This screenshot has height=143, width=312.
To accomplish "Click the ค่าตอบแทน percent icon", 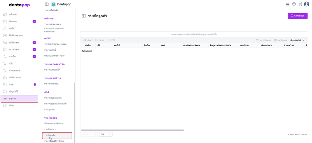I will coord(5,70).
